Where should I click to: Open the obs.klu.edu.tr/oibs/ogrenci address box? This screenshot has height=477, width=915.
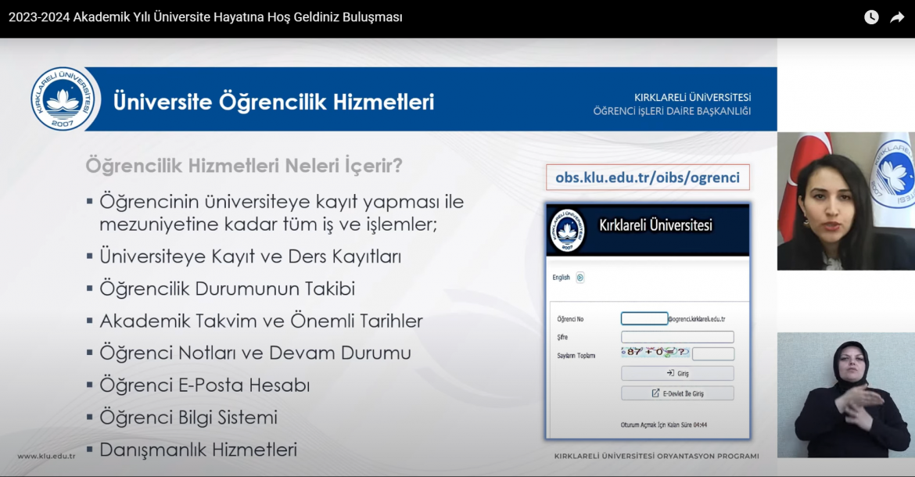pyautogui.click(x=648, y=178)
